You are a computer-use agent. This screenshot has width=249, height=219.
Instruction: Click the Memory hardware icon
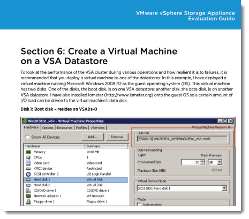(x=28, y=152)
